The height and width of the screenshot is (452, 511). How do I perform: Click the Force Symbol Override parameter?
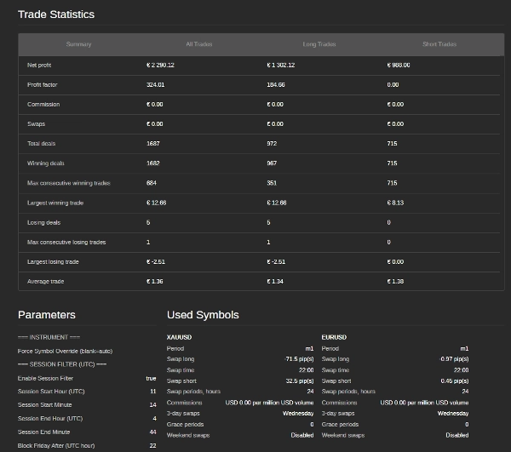[x=65, y=351]
